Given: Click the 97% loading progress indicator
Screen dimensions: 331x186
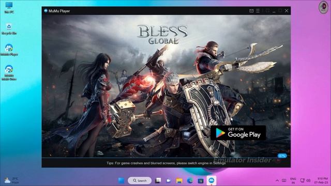Looking at the screenshot, I should tap(282, 156).
